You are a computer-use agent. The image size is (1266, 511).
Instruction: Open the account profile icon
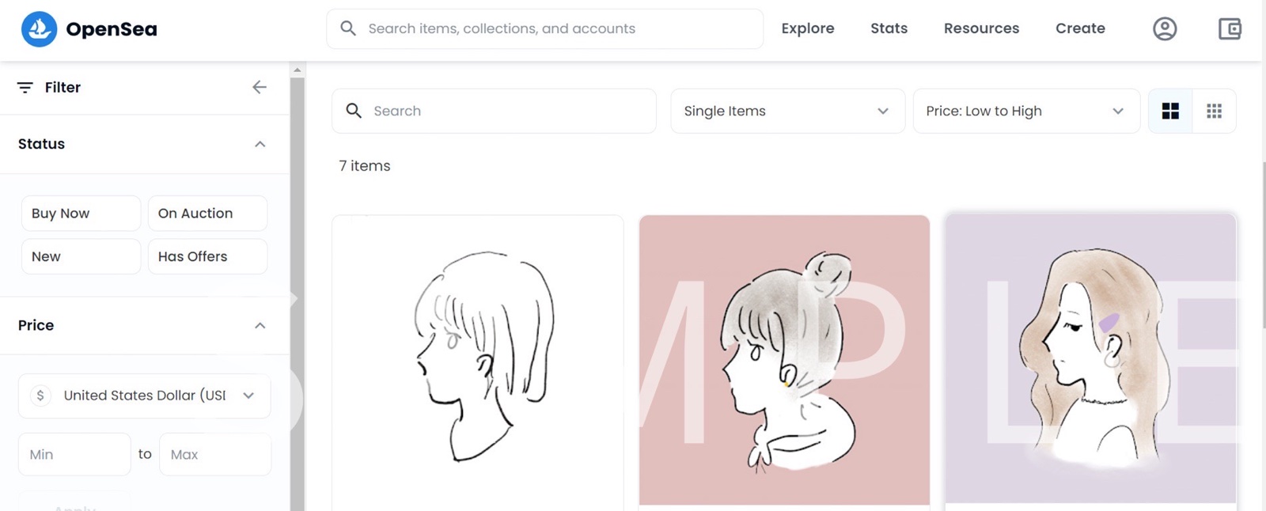coord(1165,29)
